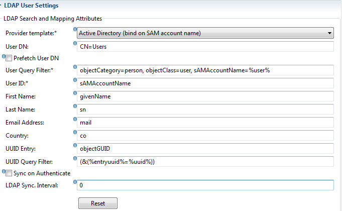Click info icon next to Provider template
342x211 pixels.
pyautogui.click(x=75, y=29)
